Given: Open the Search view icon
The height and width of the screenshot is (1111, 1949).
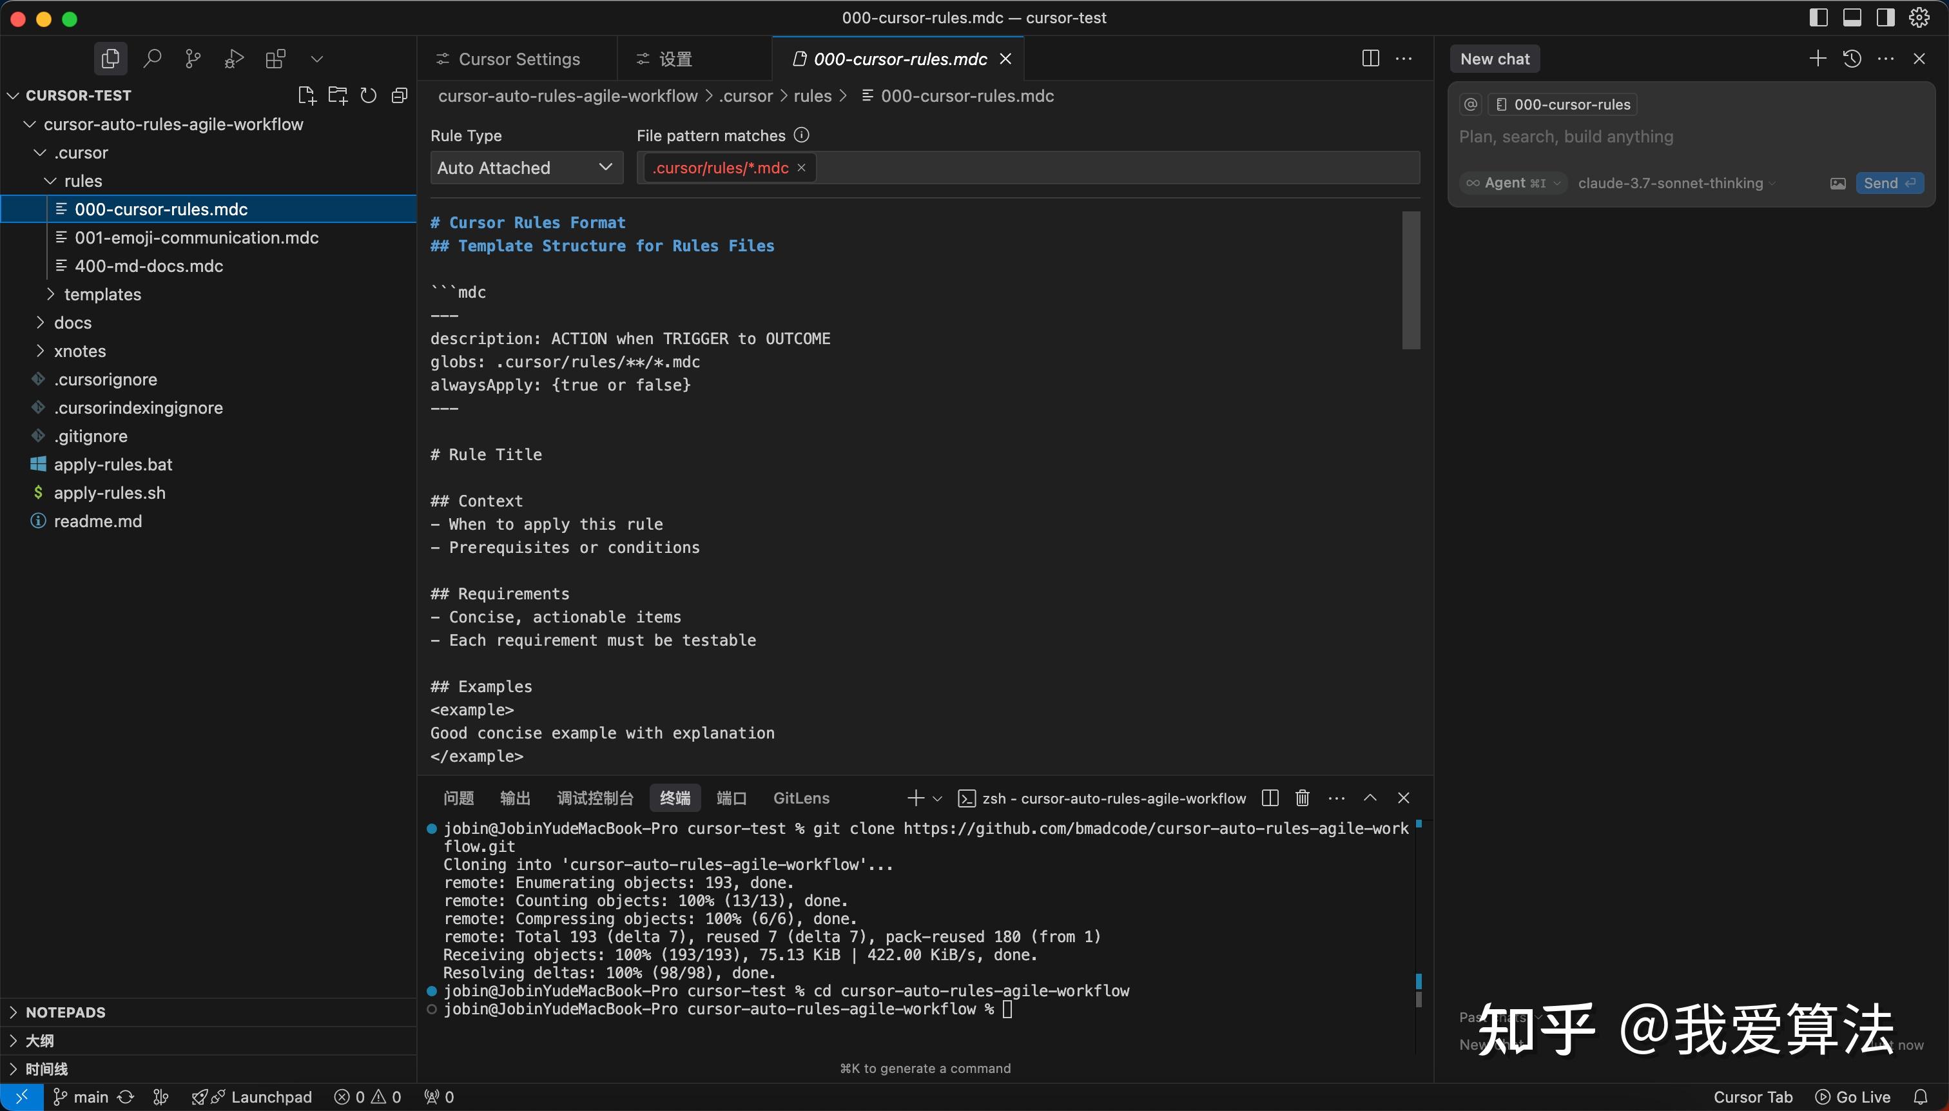Looking at the screenshot, I should (152, 59).
